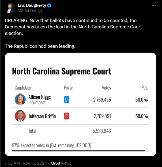Screen dimensions: 162x167
Task: Click Allison Riggs candidate photo
Action: [x=20, y=99]
